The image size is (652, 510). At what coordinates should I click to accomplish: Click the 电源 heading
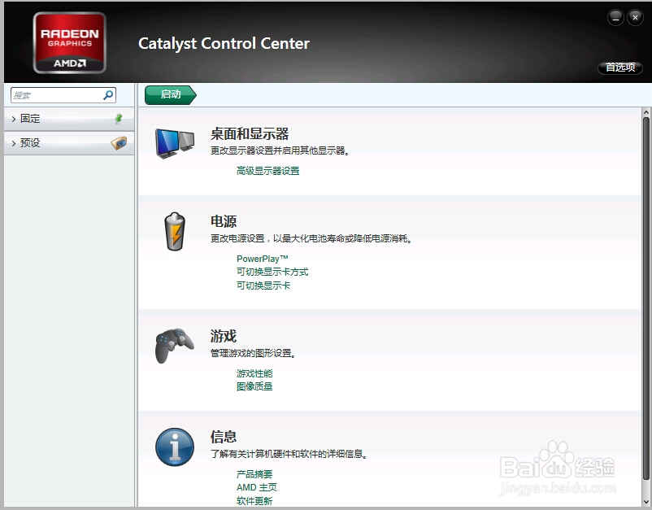click(224, 221)
